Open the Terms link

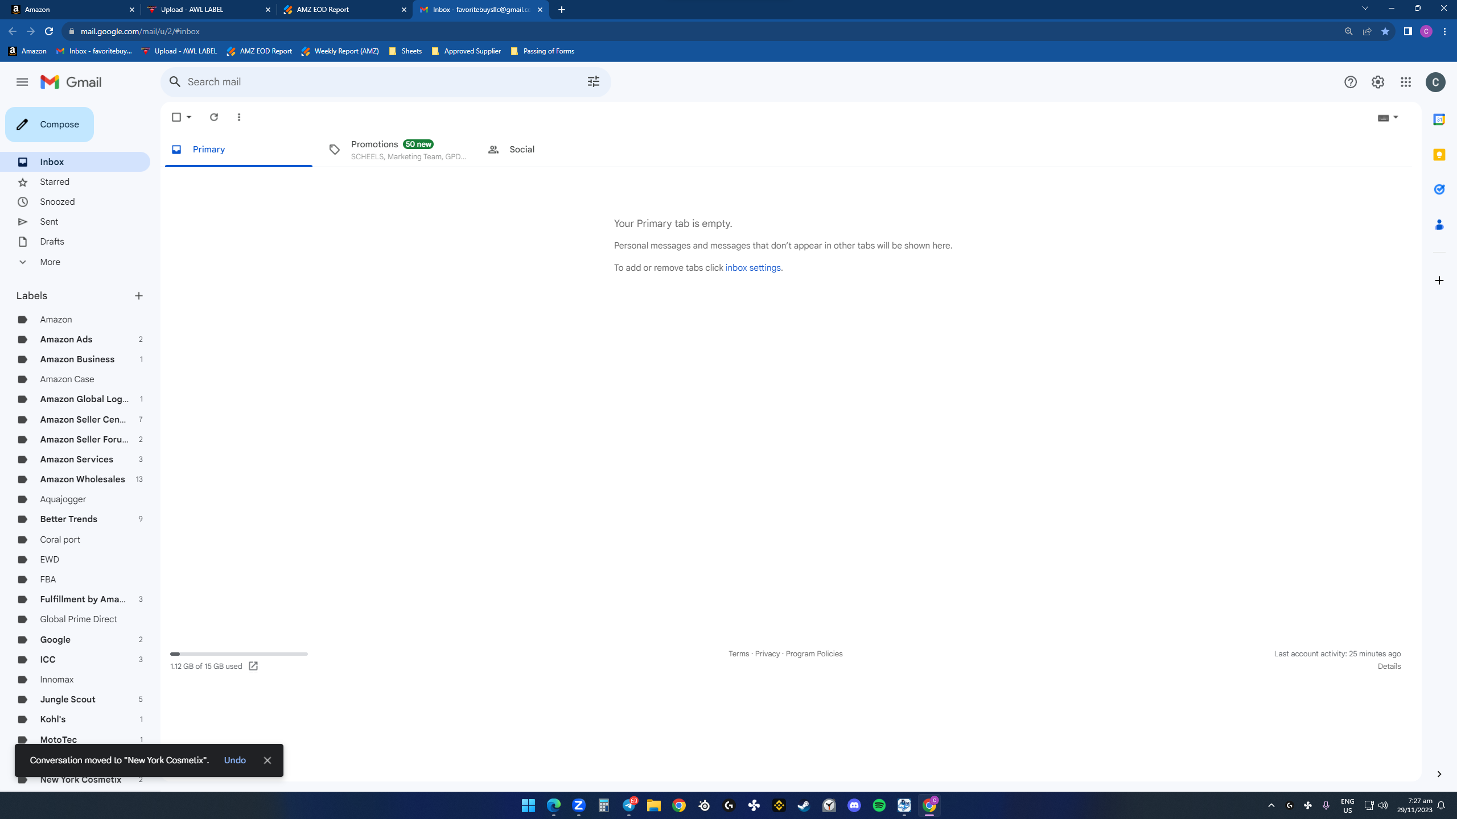click(x=739, y=654)
